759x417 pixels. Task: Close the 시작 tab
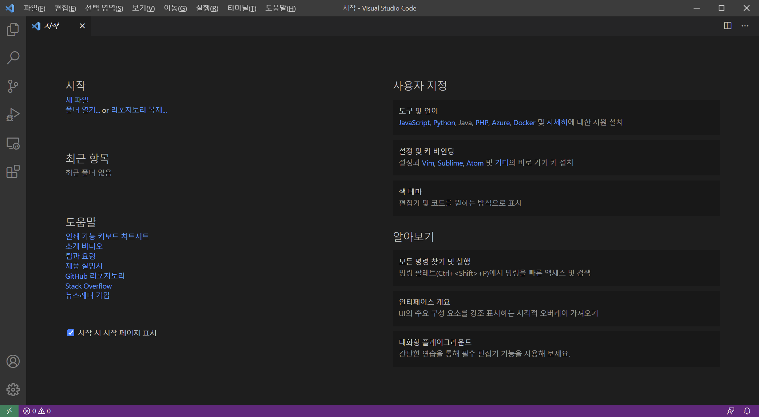(82, 26)
